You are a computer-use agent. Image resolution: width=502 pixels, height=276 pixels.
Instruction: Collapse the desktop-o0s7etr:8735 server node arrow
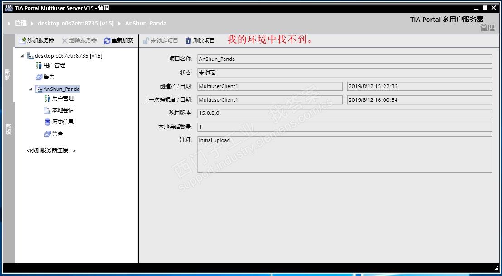pos(22,56)
